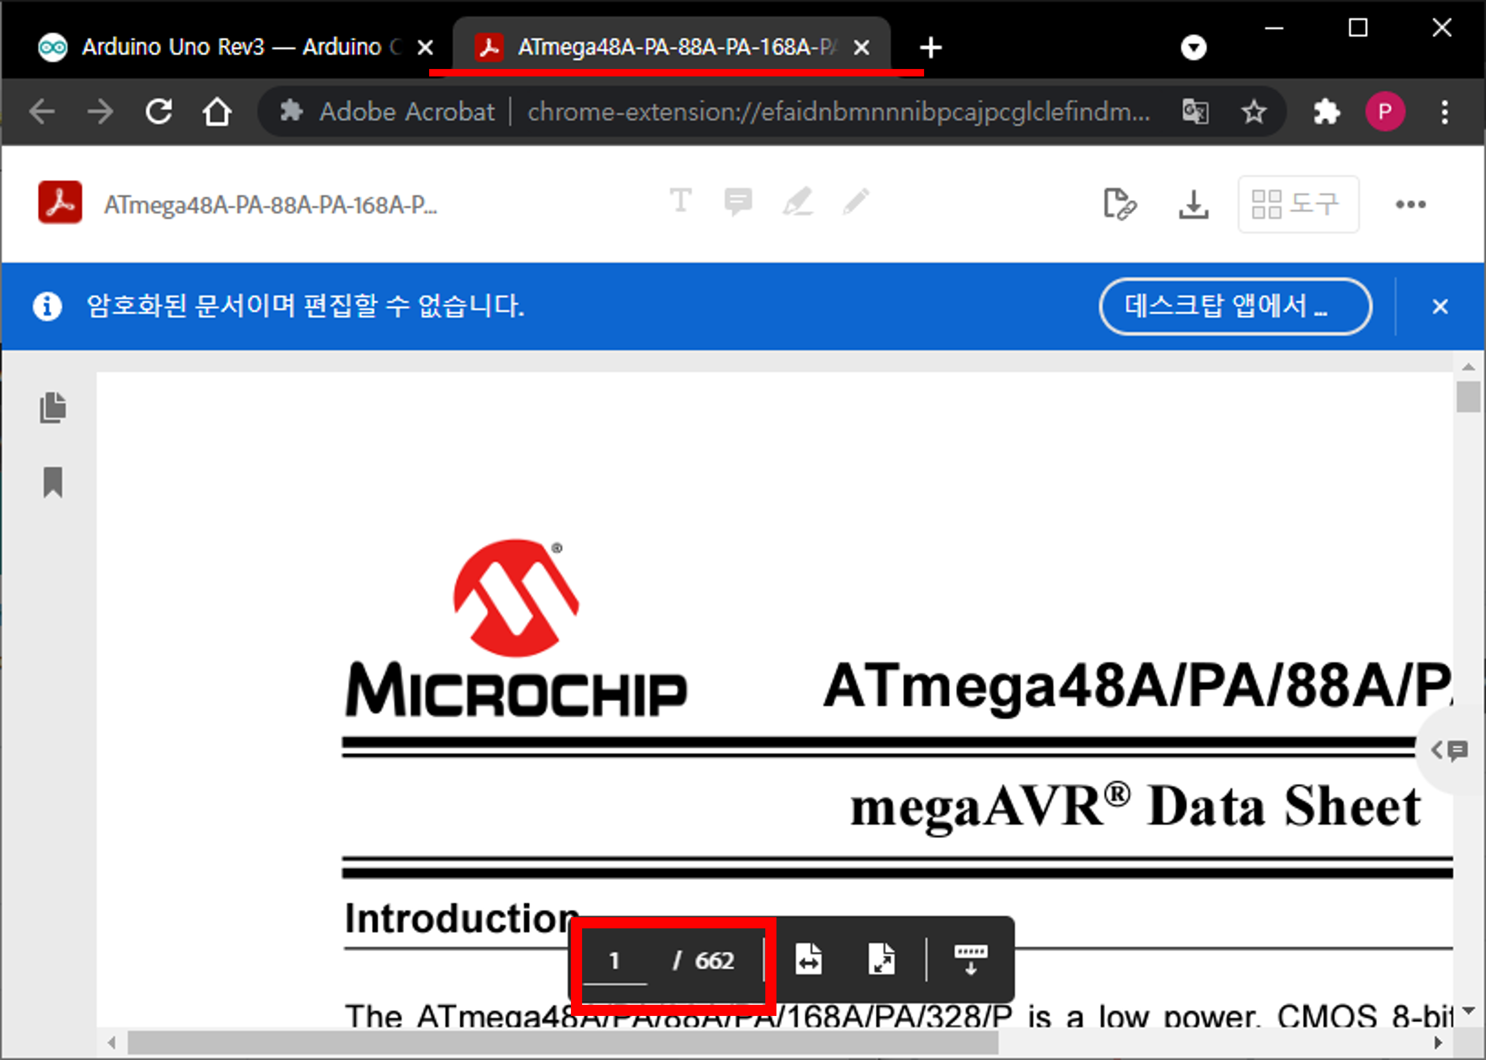Select the pencil draw tool
The image size is (1486, 1060).
(x=855, y=202)
